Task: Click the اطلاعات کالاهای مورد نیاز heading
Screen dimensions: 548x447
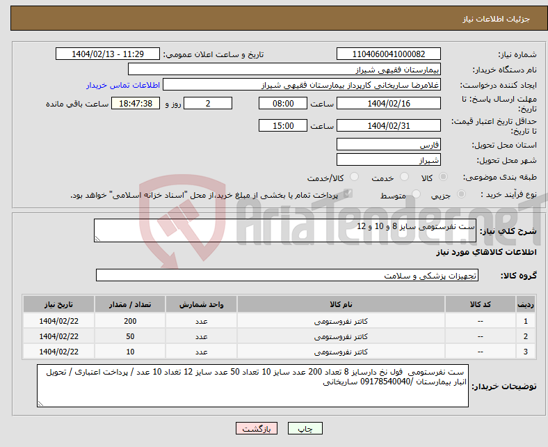Action: pyautogui.click(x=486, y=252)
